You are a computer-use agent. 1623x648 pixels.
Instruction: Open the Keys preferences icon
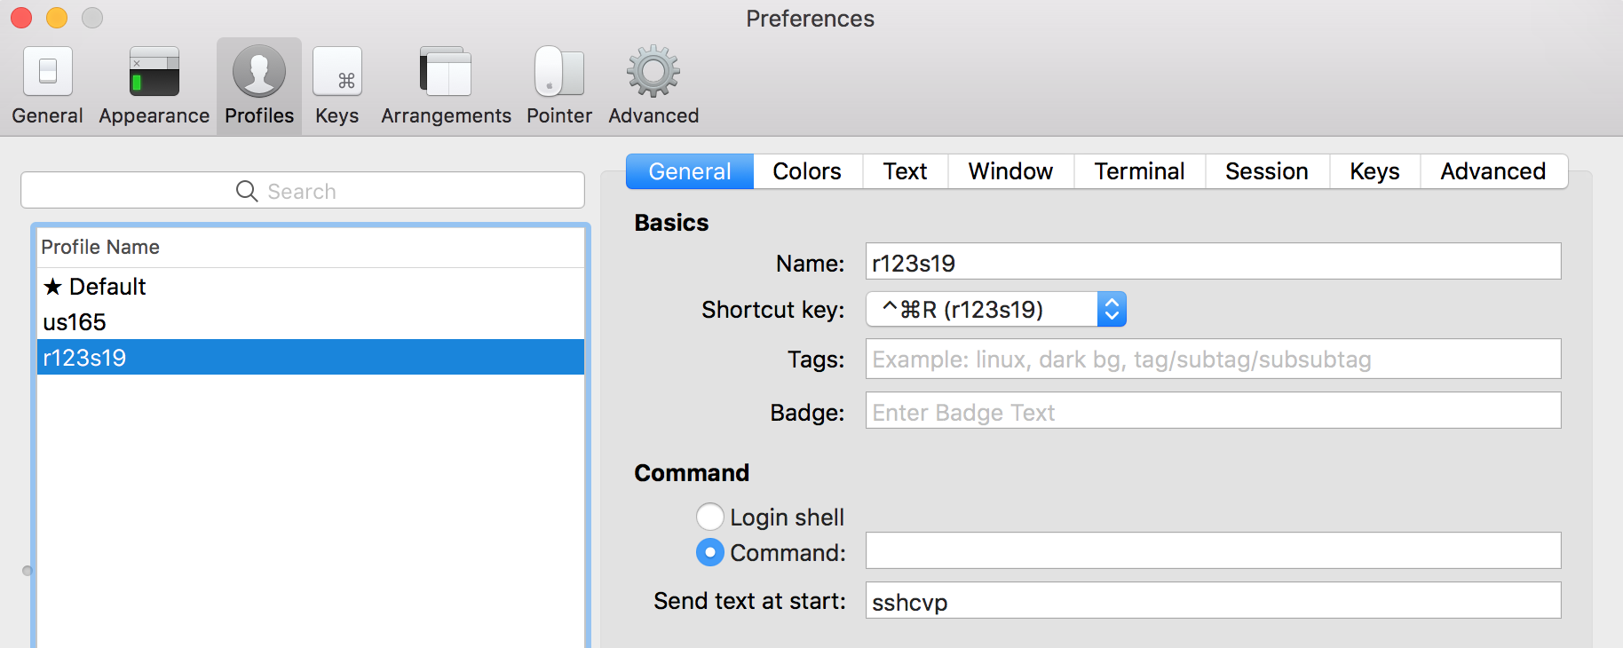click(x=337, y=72)
